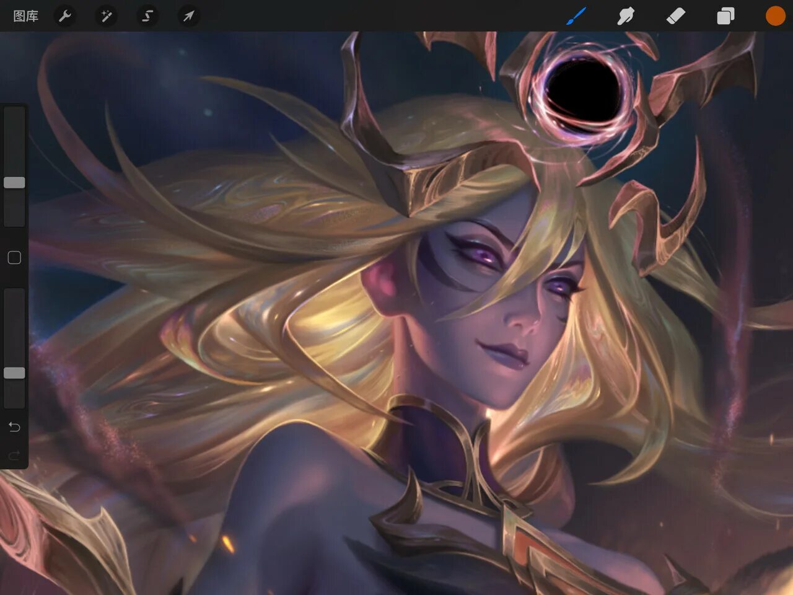The height and width of the screenshot is (595, 793).
Task: Tap the brush size slider handle
Action: click(14, 182)
